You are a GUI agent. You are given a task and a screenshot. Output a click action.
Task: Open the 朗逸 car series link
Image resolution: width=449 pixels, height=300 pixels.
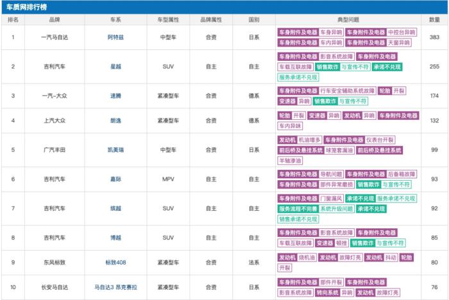click(115, 121)
